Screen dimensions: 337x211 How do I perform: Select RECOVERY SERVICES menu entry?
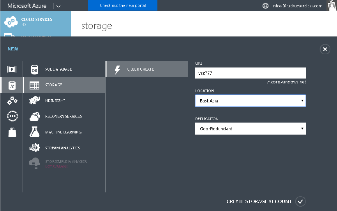[x=64, y=116]
